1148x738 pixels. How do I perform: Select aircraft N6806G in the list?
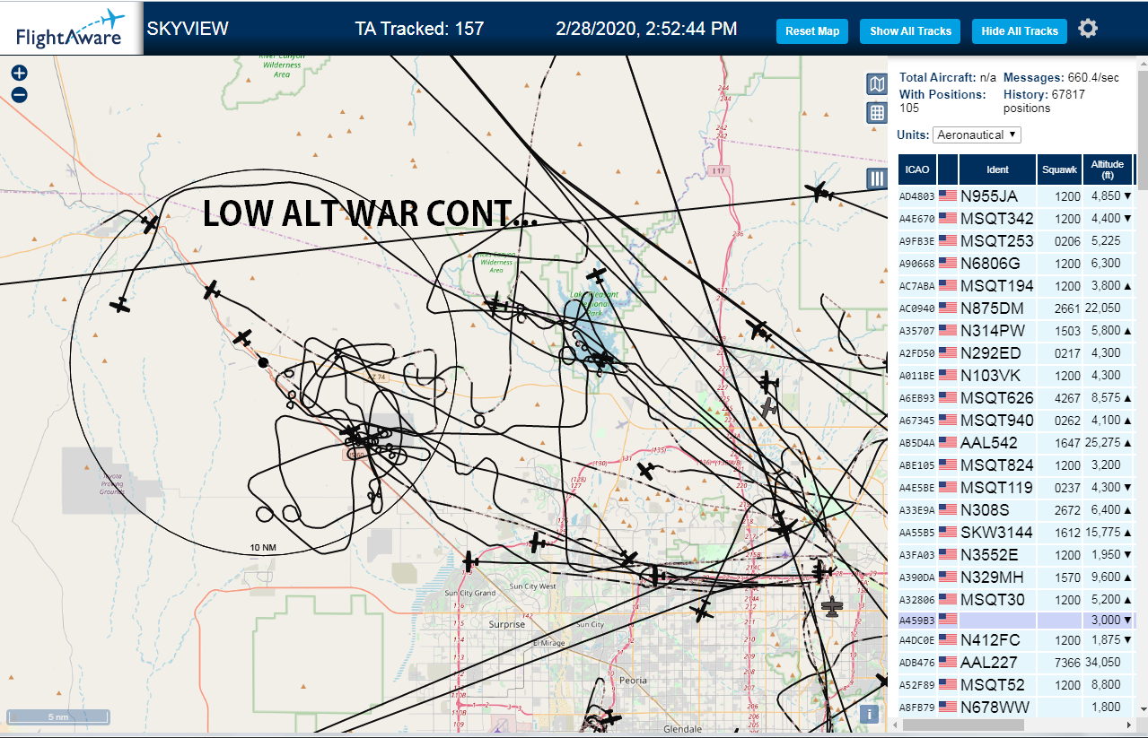click(x=1017, y=263)
